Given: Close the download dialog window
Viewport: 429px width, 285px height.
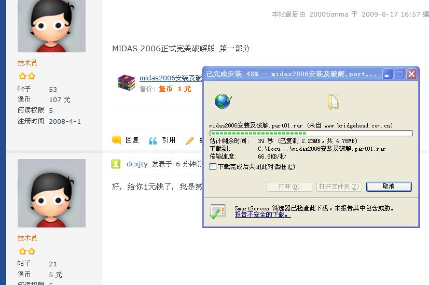Looking at the screenshot, I should pyautogui.click(x=411, y=74).
